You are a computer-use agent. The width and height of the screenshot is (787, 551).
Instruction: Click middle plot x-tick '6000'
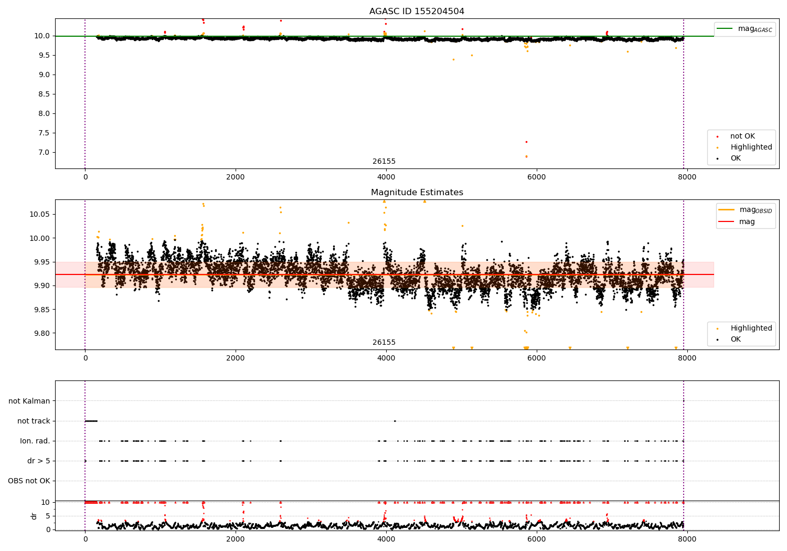(x=537, y=358)
